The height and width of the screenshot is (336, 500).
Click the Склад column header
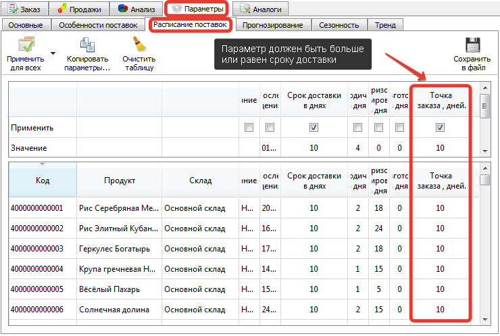tap(200, 181)
